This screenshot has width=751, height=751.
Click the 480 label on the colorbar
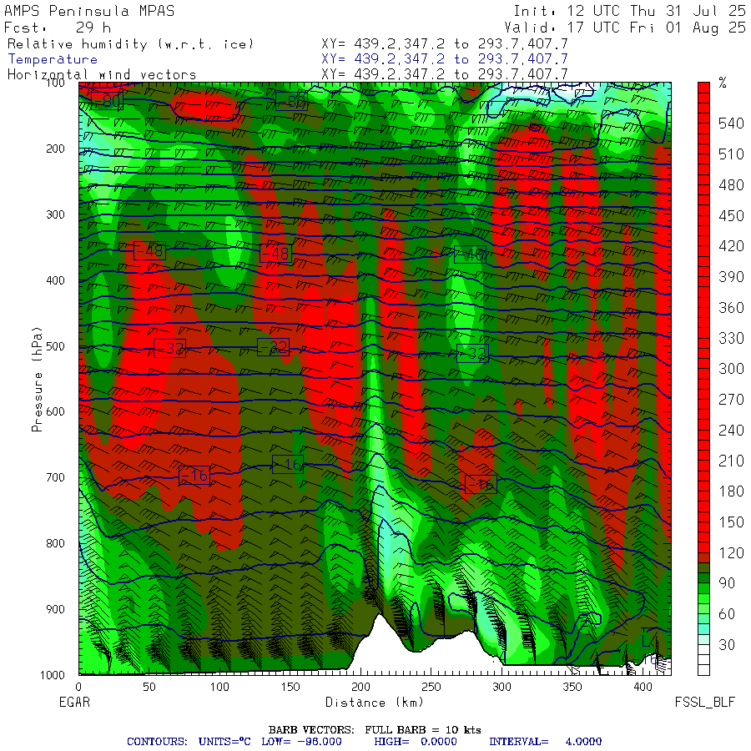pos(731,185)
